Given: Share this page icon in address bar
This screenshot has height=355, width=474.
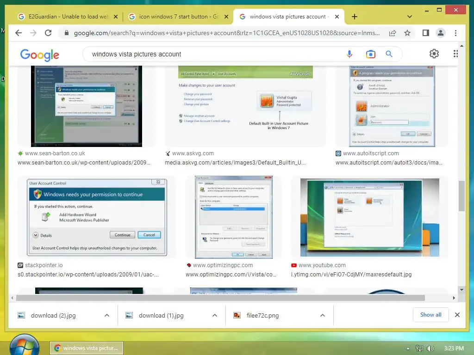Looking at the screenshot, I should pyautogui.click(x=393, y=33).
